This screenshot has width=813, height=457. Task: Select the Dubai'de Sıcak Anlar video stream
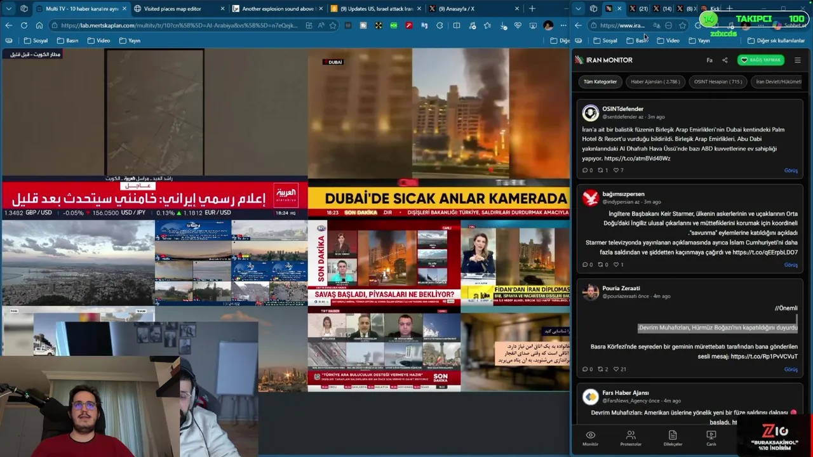438,133
